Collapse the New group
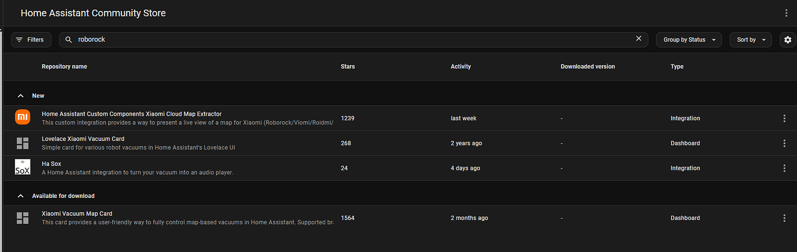 pyautogui.click(x=21, y=96)
